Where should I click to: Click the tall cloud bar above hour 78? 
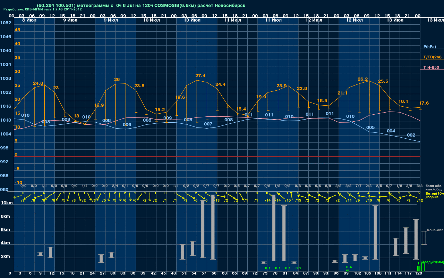pyautogui.click(x=274, y=228)
